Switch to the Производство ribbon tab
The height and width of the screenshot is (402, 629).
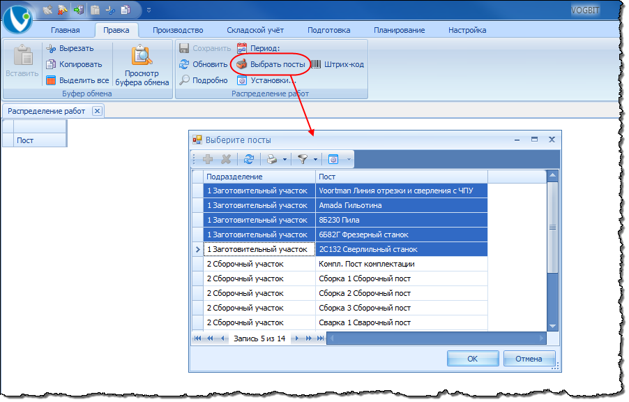tap(178, 30)
